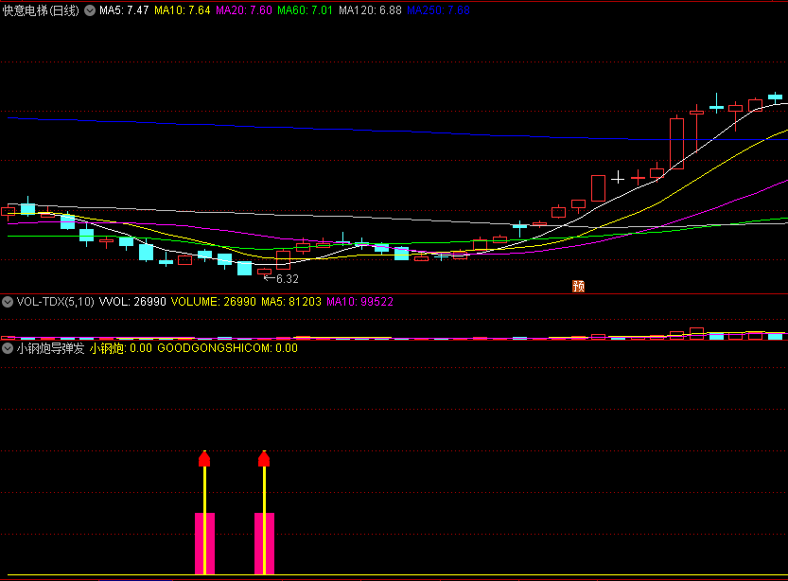788x581 pixels.
Task: Click the second pink signal bar
Action: tap(264, 543)
